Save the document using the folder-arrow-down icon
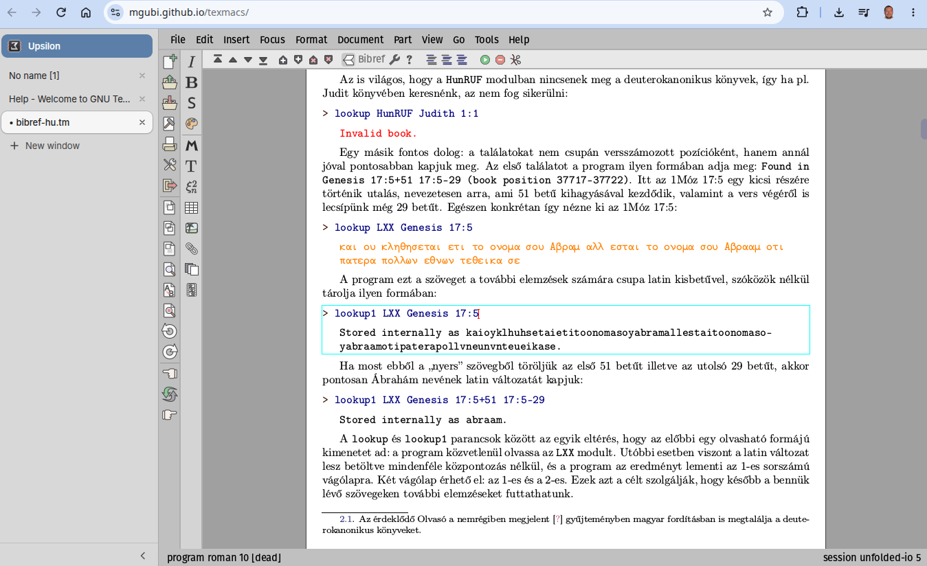 pyautogui.click(x=170, y=103)
